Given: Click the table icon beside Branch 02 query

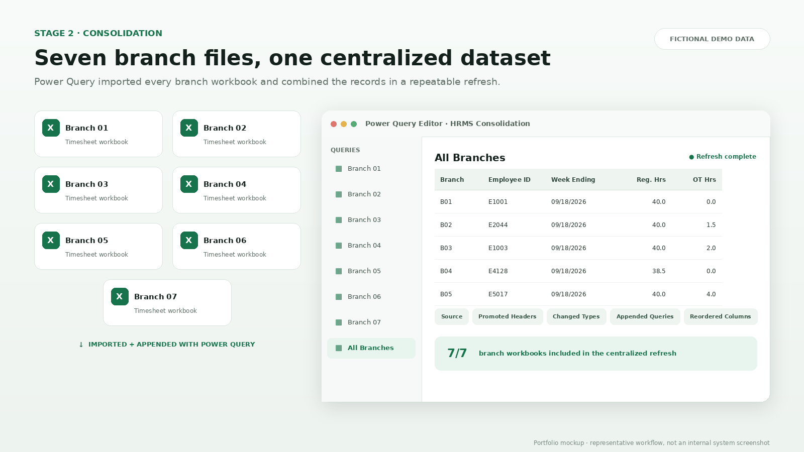Looking at the screenshot, I should [339, 194].
